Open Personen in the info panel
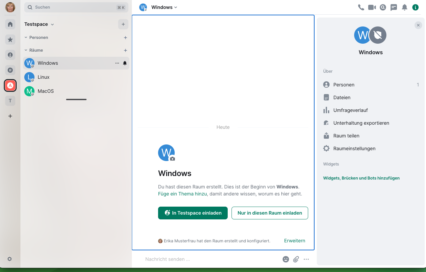This screenshot has width=426, height=272. [371, 85]
